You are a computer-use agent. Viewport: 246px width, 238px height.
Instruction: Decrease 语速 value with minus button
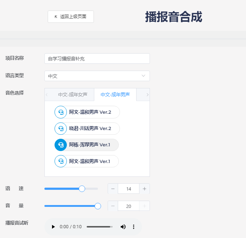click(x=113, y=189)
